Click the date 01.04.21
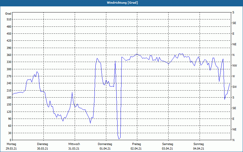243x152 pixels. pos(105,149)
